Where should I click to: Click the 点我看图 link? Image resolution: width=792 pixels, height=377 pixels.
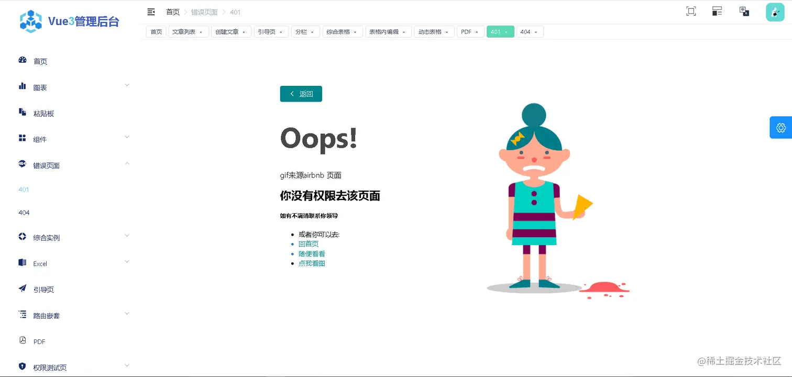(x=312, y=263)
